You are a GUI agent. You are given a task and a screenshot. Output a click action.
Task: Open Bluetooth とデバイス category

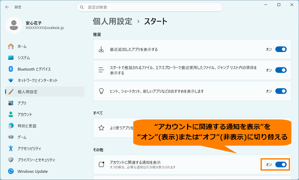pyautogui.click(x=45, y=69)
